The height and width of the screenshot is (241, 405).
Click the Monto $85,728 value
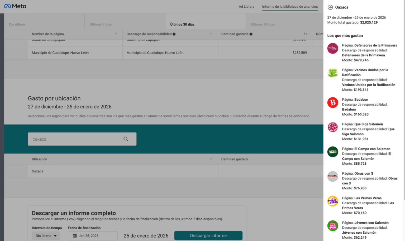tap(360, 164)
